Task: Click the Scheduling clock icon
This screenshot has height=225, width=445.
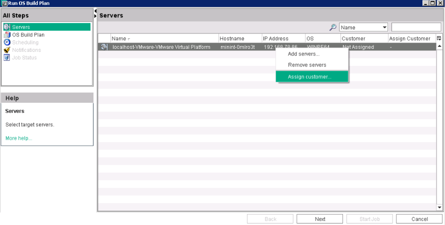Action: 7,42
